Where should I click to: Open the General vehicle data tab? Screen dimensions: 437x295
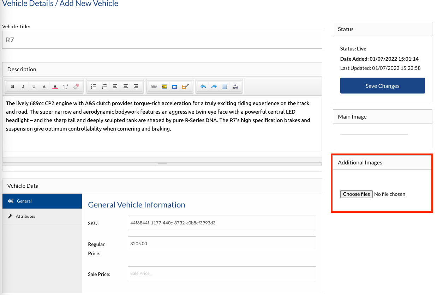(42, 201)
